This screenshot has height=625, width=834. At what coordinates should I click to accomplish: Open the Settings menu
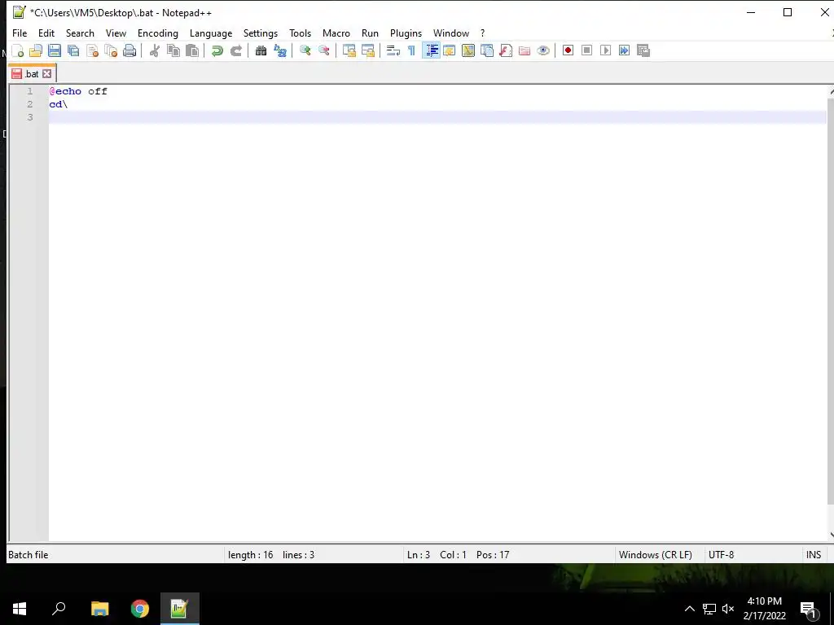click(260, 33)
